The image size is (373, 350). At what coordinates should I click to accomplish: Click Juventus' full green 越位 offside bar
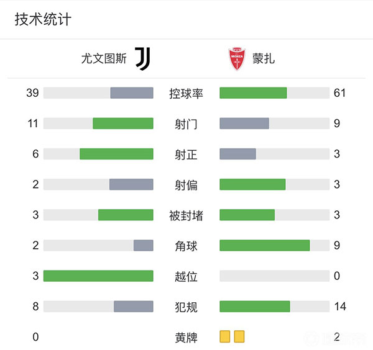98,276
